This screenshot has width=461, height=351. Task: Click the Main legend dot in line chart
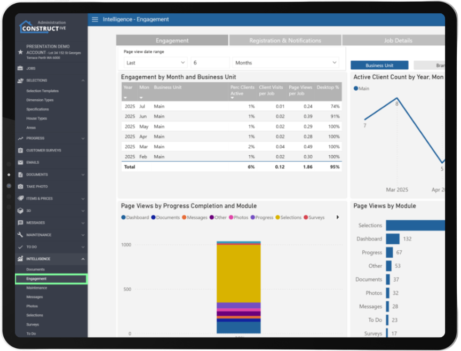(x=356, y=88)
